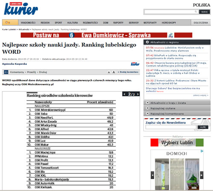Click the DOMODI ad right arrow
This screenshot has width=213, height=191.
click(x=201, y=175)
